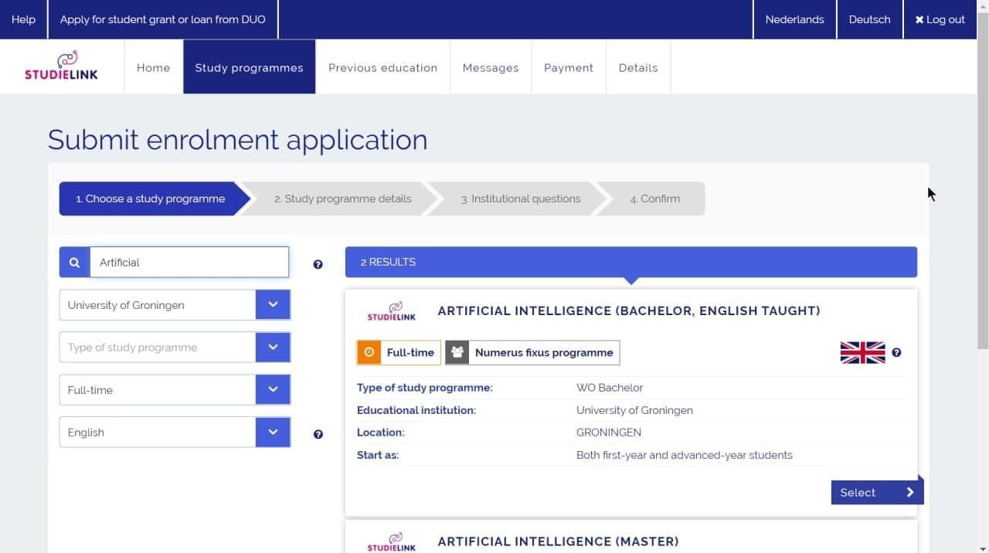
Task: Click help icon next to UK flag
Action: click(896, 352)
